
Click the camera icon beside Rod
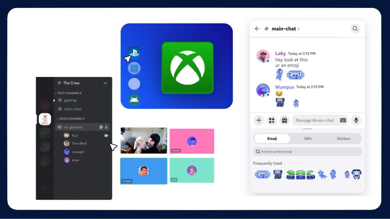coord(106,136)
